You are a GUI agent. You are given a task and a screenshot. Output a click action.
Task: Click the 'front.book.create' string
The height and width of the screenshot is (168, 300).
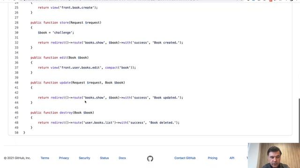pos(77,7)
